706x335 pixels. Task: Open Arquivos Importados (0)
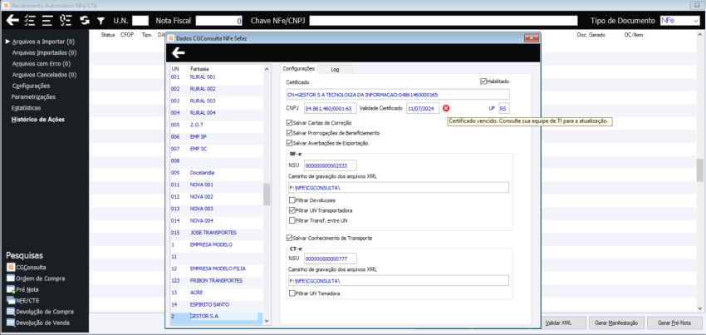click(x=44, y=52)
